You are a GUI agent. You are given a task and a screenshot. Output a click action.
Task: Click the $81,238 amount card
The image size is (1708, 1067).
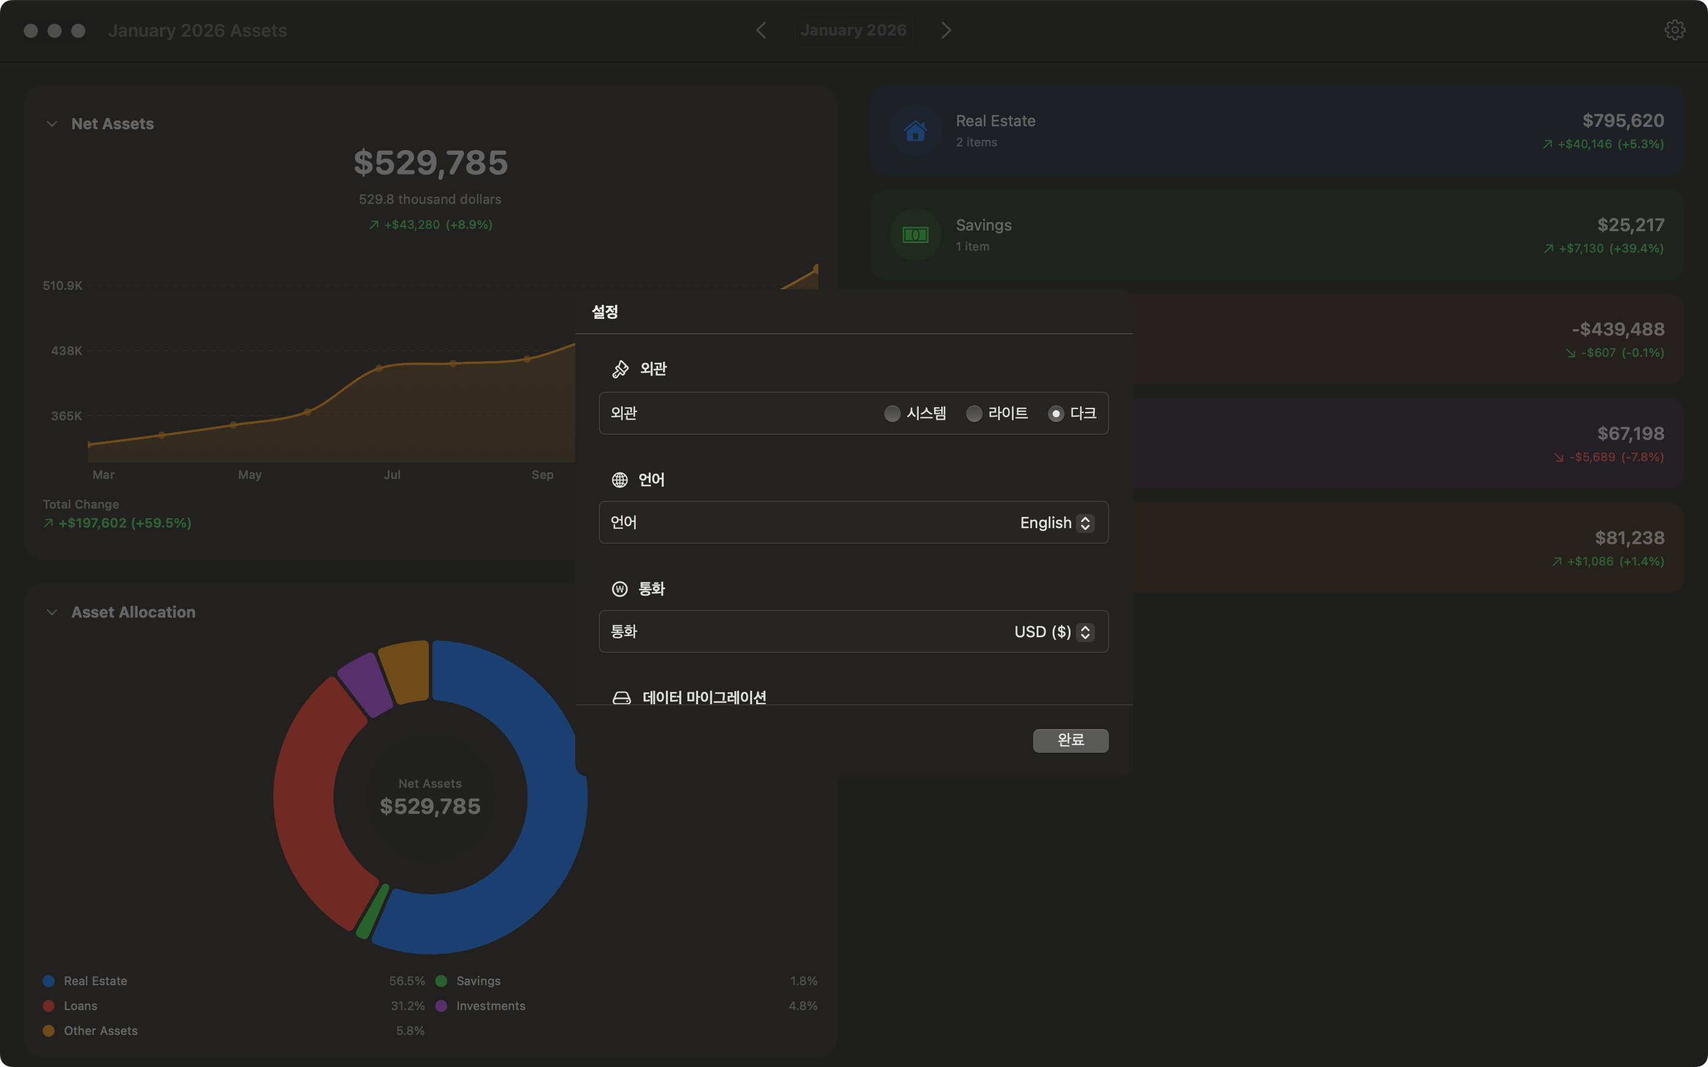[x=1408, y=548]
